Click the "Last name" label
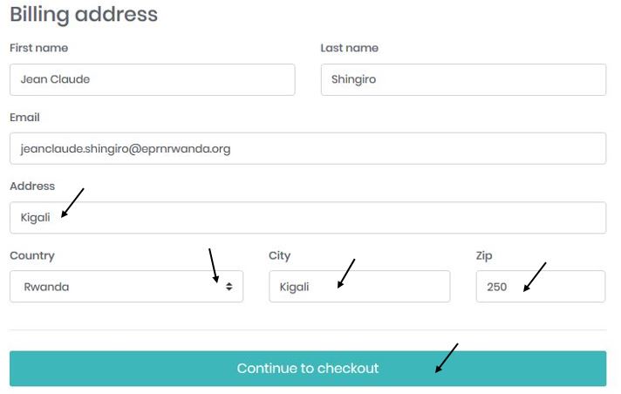Screen dimensions: 621x394 pyautogui.click(x=349, y=48)
